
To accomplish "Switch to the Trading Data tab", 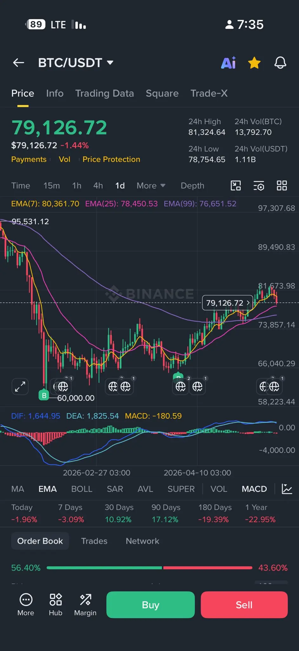I will tap(104, 93).
